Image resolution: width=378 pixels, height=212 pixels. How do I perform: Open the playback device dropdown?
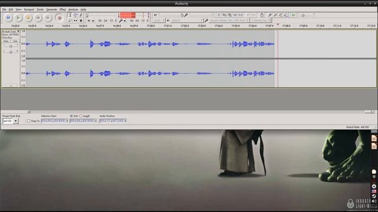pyautogui.click(x=187, y=21)
